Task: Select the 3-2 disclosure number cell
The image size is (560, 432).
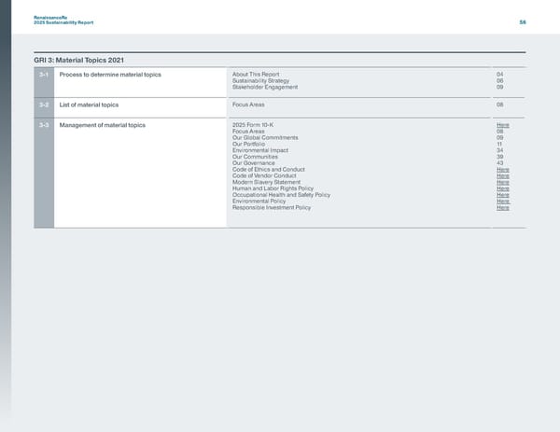Action: pos(44,107)
